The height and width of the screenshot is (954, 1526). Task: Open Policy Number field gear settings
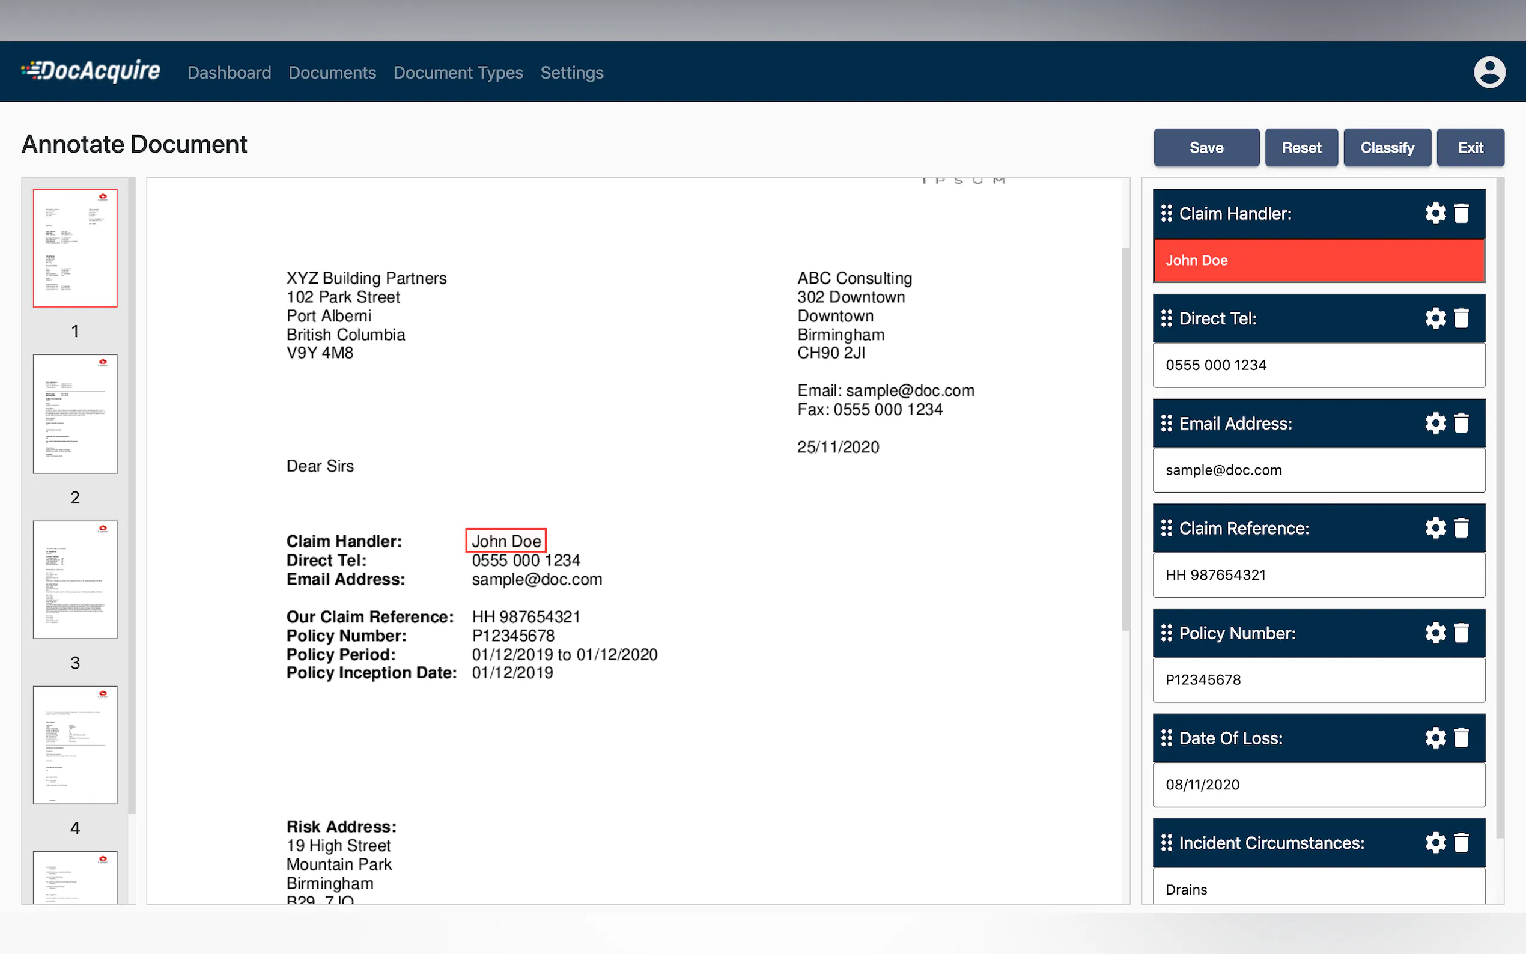point(1435,633)
